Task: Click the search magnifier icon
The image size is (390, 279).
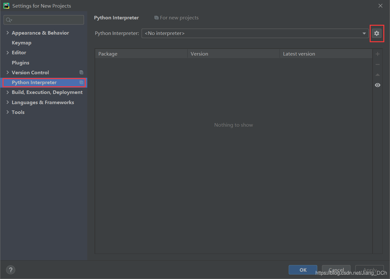Action: click(x=9, y=20)
